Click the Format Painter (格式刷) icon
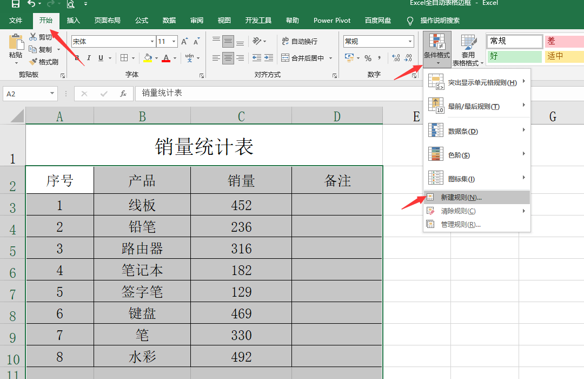This screenshot has width=584, height=379. point(33,61)
